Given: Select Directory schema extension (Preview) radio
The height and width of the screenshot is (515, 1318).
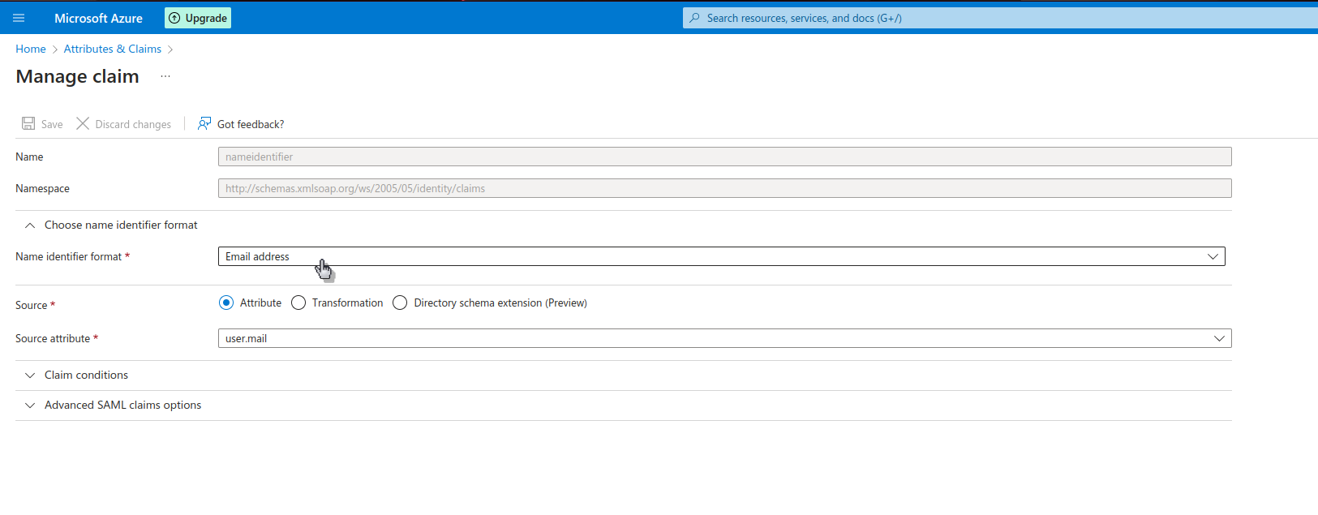Looking at the screenshot, I should (400, 303).
